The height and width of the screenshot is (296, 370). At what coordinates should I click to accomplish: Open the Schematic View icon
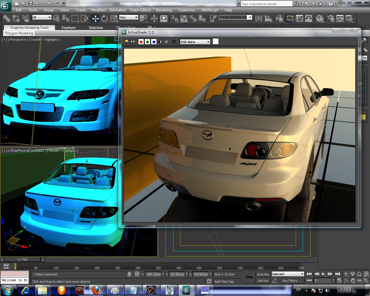tap(309, 18)
